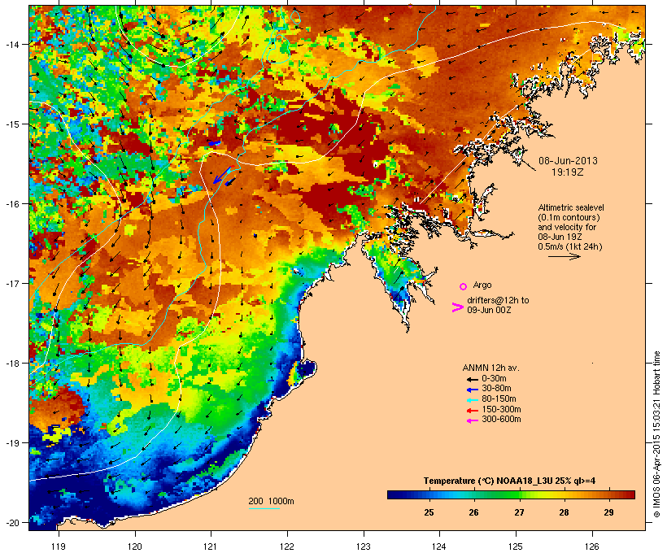667x553 pixels.
Task: Click the cyan 80-150m legend arrow
Action: pos(472,400)
